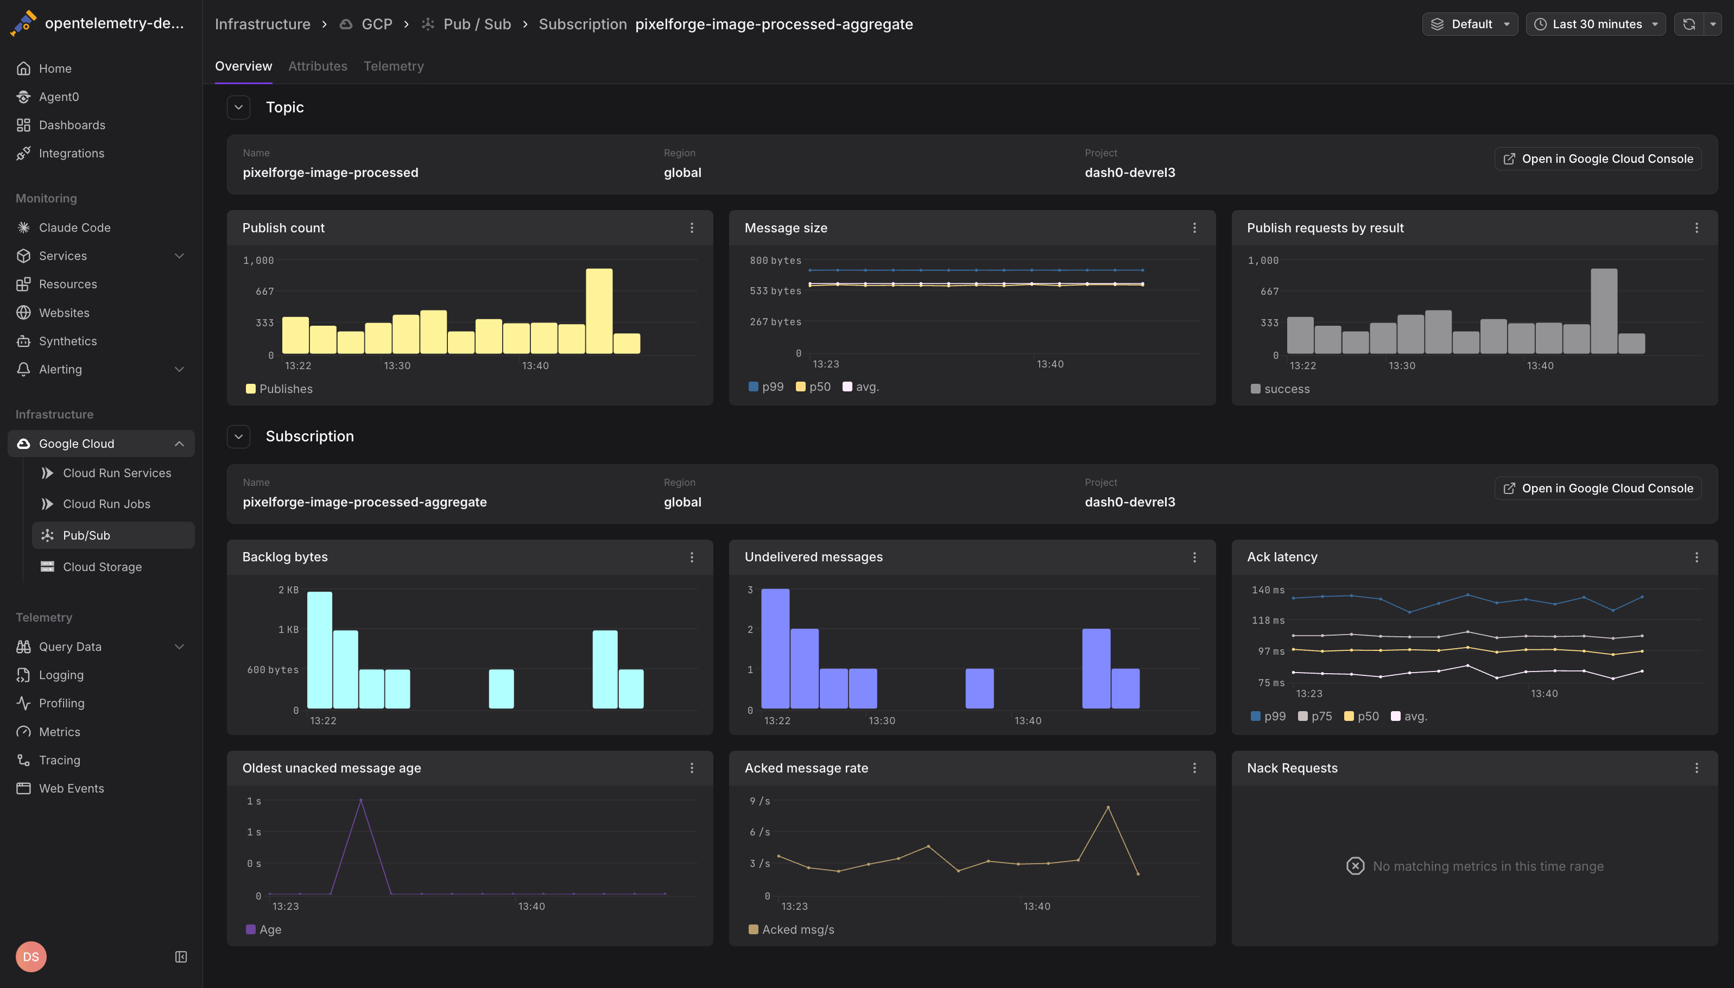Open Resources in the sidebar
1734x988 pixels.
click(101, 284)
